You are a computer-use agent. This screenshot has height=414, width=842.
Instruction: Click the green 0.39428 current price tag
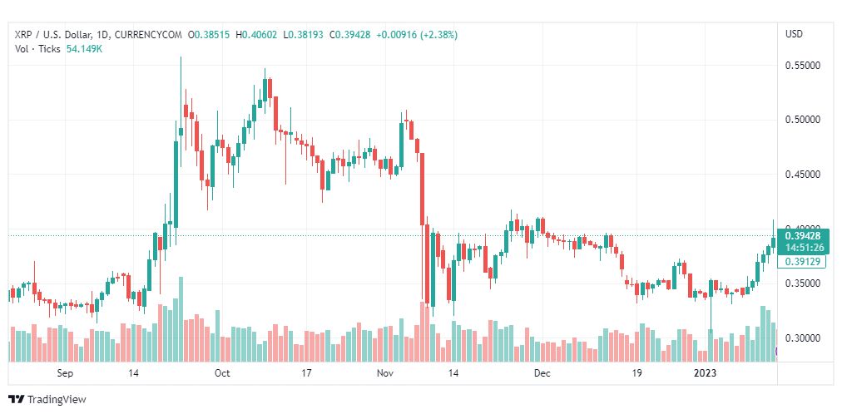click(800, 236)
